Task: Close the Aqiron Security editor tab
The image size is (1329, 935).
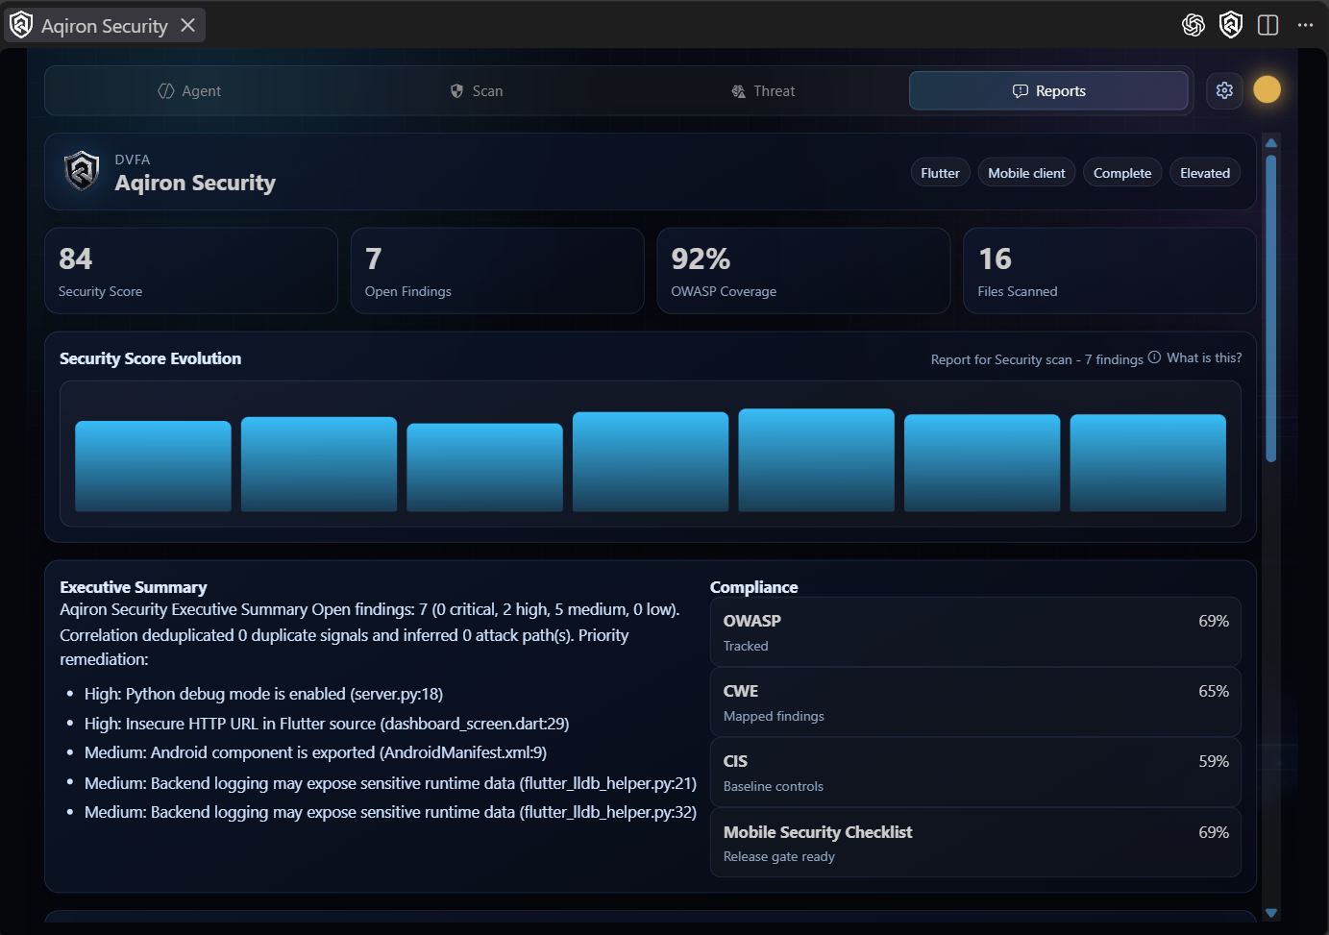Action: (188, 26)
